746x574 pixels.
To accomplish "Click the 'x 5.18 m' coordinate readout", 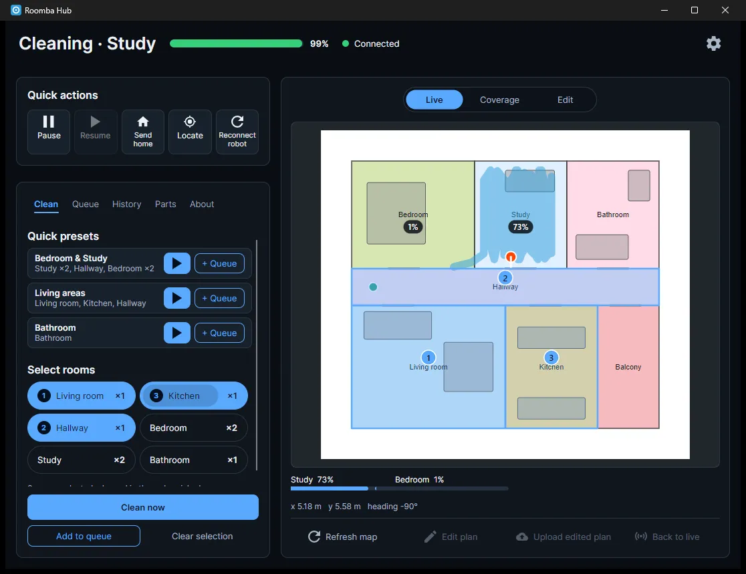I will click(306, 507).
